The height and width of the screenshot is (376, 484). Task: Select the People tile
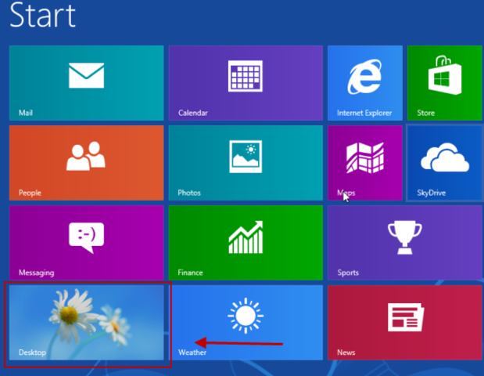pyautogui.click(x=87, y=163)
